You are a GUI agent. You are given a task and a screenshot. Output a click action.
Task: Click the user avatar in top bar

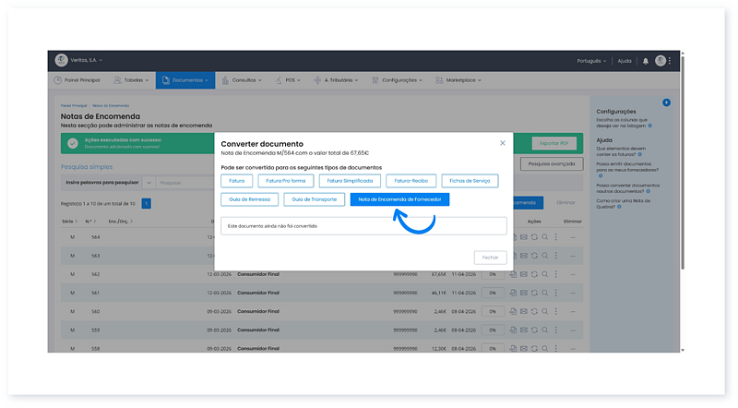click(661, 60)
